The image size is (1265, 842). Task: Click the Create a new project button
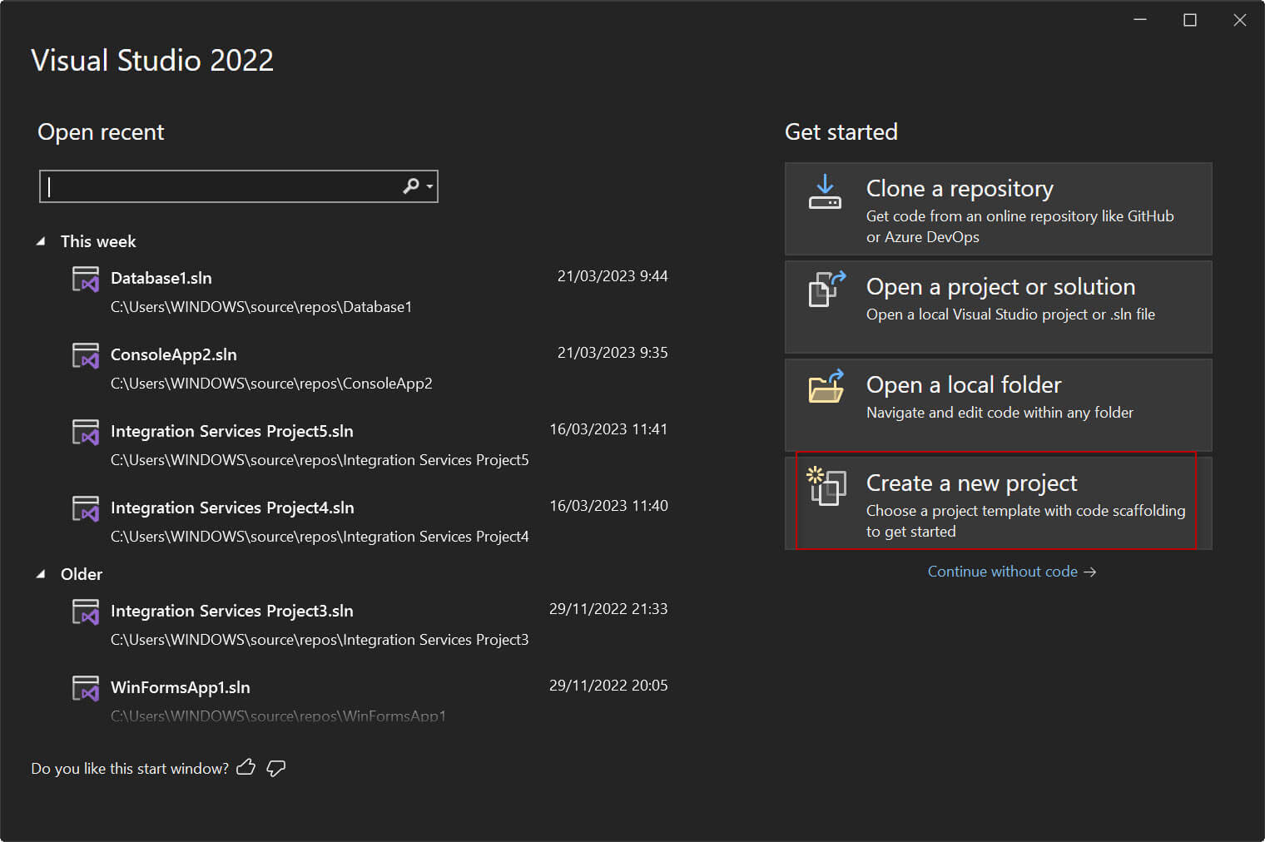[997, 503]
